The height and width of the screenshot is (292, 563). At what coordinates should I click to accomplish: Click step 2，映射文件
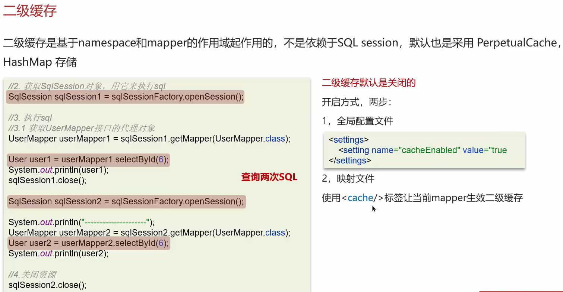pyautogui.click(x=348, y=179)
